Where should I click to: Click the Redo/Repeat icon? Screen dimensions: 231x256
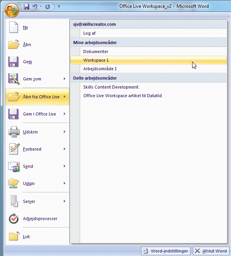pyautogui.click(x=47, y=7)
